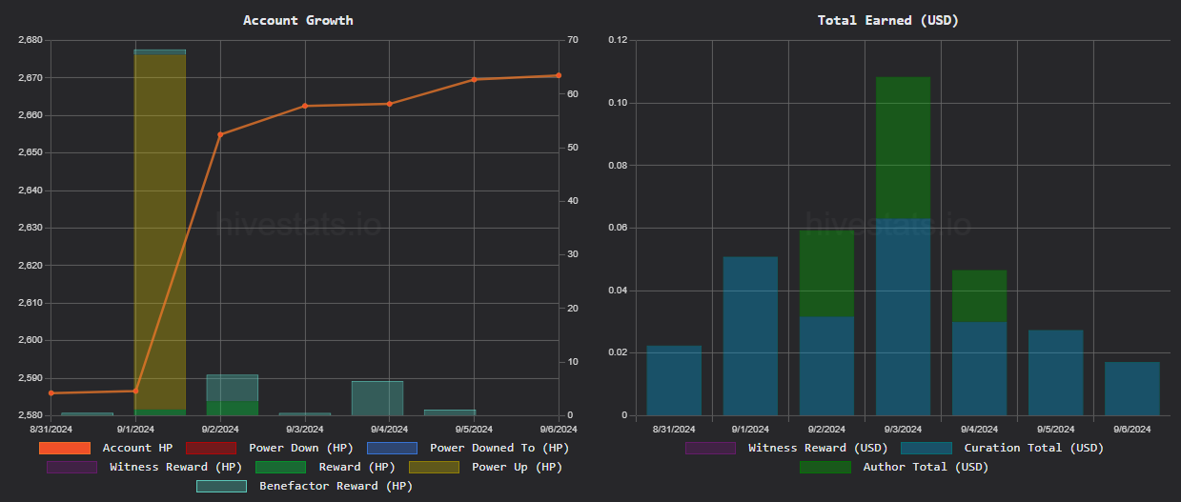Click the Total Earned (USD) chart title
This screenshot has height=502, width=1181.
point(888,20)
